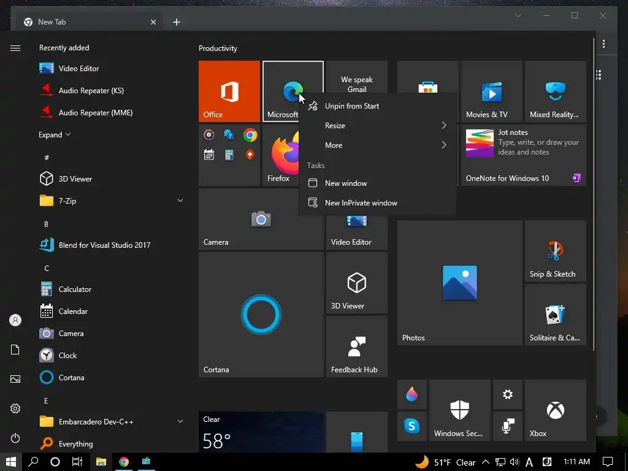This screenshot has width=628, height=471.
Task: Open the Camera tile
Action: coord(261,219)
